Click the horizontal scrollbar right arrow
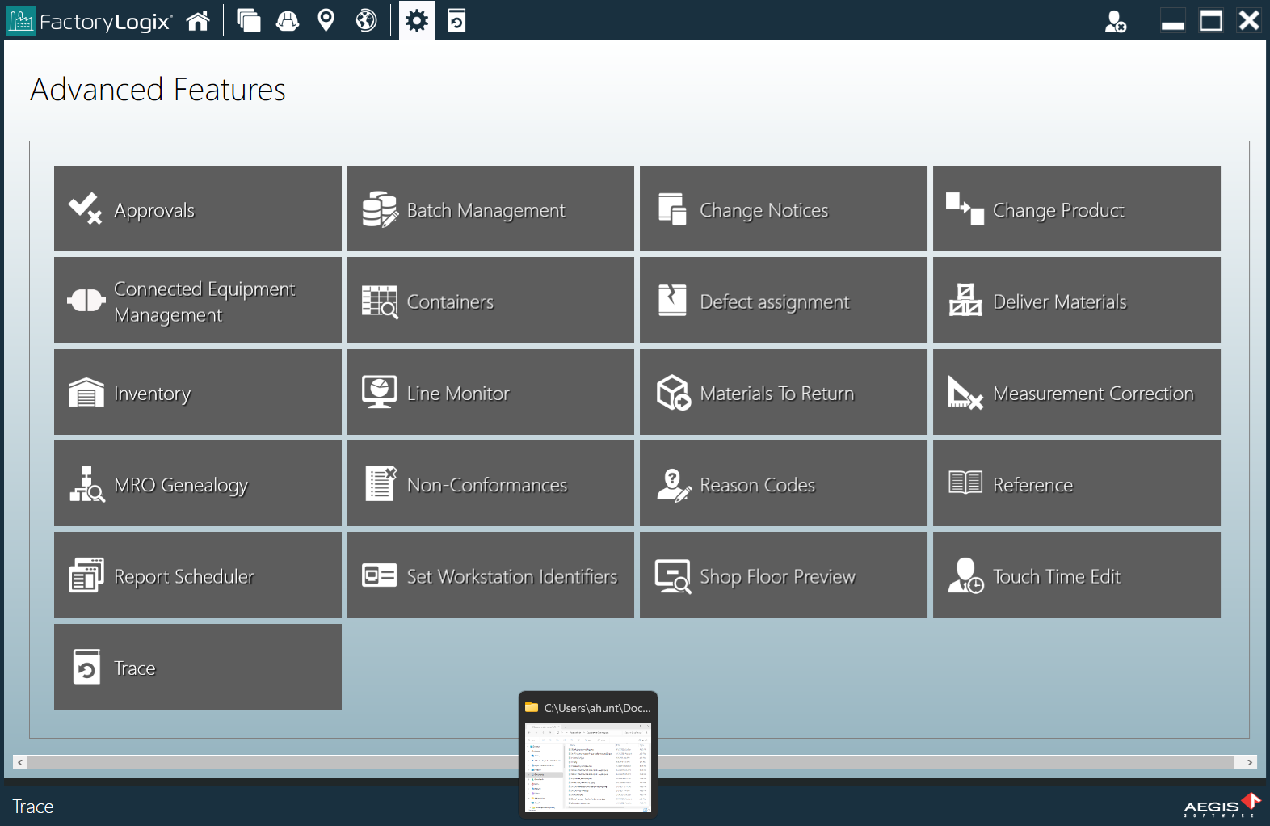Viewport: 1270px width, 826px height. pos(1249,762)
